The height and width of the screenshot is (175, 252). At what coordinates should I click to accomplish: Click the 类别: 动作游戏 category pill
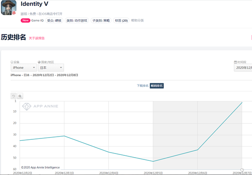click(77, 21)
